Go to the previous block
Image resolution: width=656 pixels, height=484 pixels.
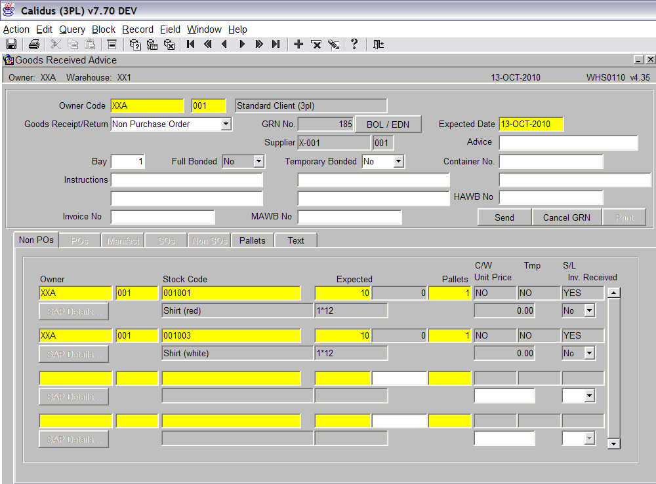208,45
